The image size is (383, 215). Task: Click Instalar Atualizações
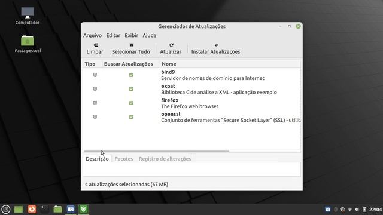[215, 48]
